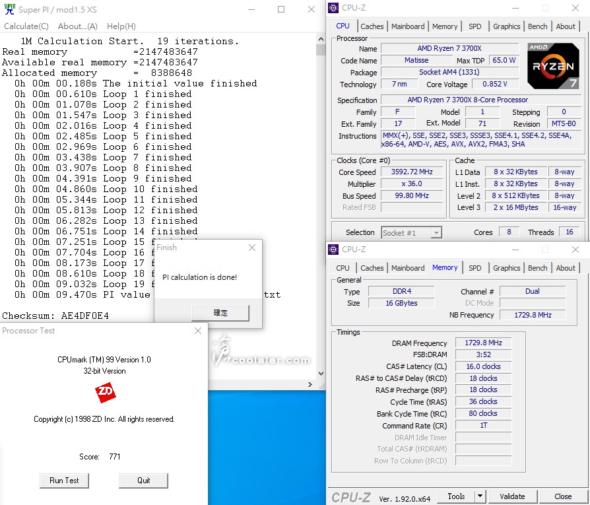Image resolution: width=590 pixels, height=505 pixels.
Task: Click the processor Name field AMD Ryzen 7 3700X
Action: pyautogui.click(x=449, y=48)
